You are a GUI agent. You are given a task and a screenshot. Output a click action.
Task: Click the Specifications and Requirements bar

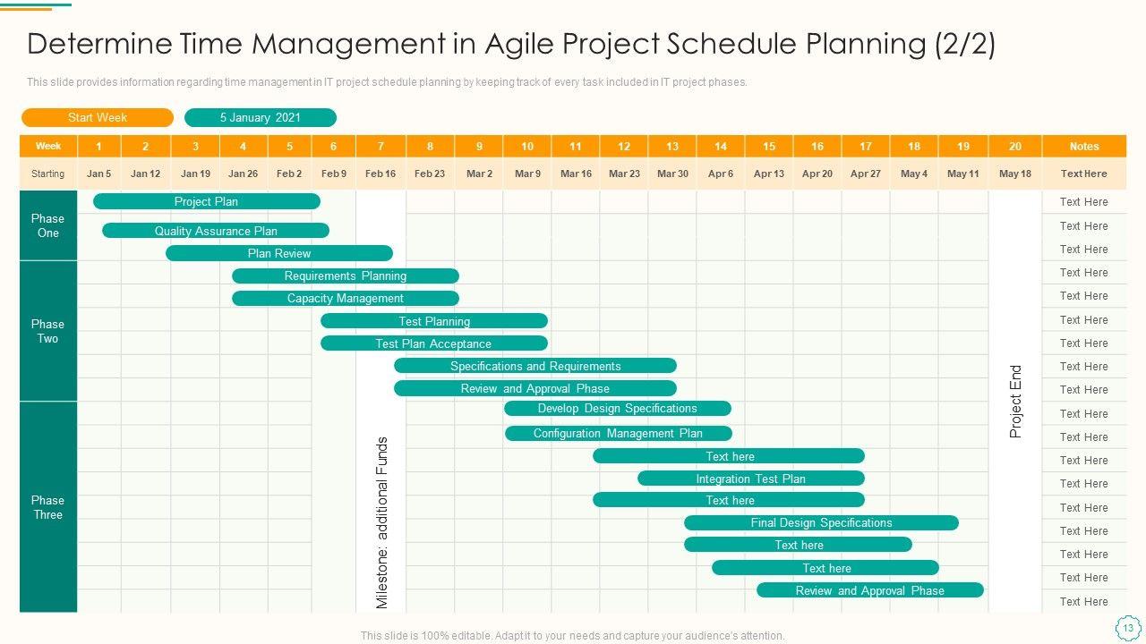pos(535,366)
